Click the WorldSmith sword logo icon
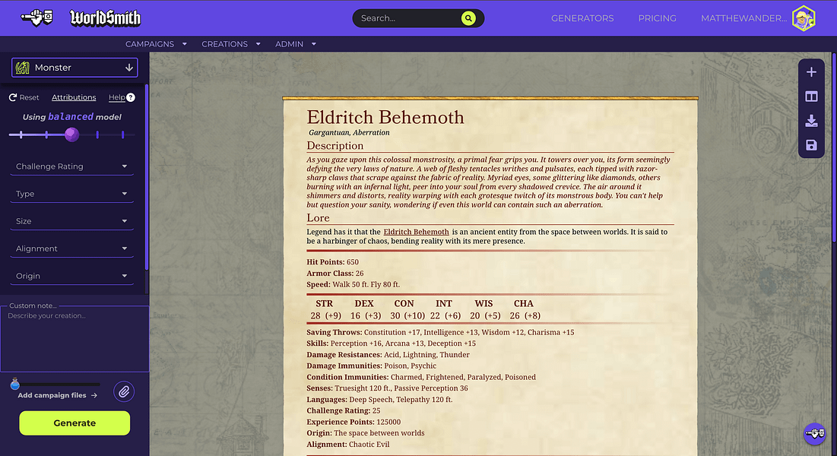 coord(36,17)
